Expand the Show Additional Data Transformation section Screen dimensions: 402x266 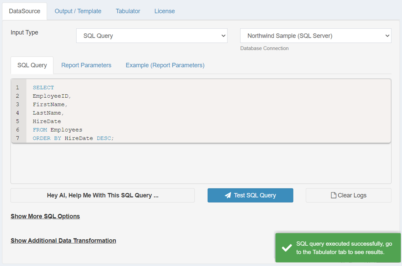coord(63,240)
